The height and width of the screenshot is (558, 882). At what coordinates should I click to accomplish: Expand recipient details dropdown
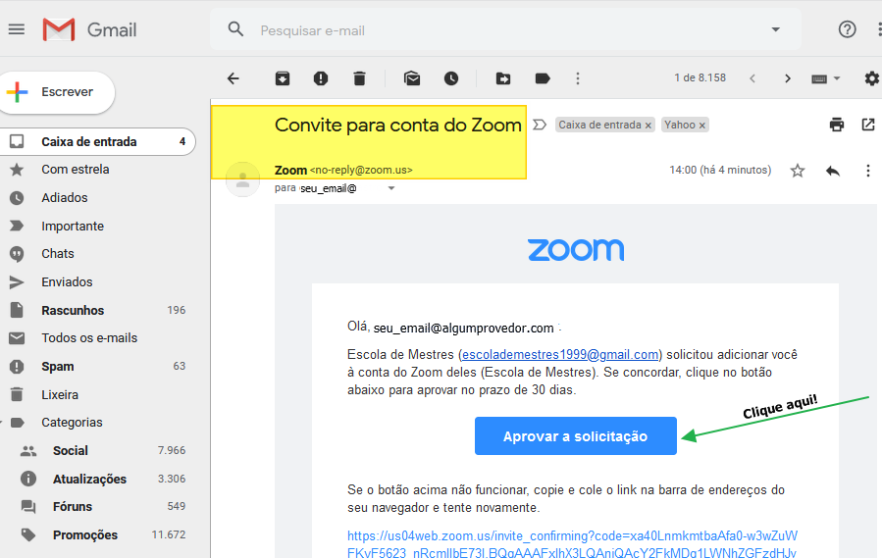click(391, 188)
